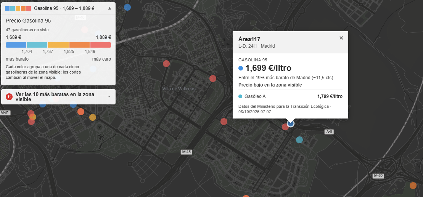This screenshot has height=197, width=423.
Task: Expand the 10 más baratas list arrow
Action: point(109,97)
